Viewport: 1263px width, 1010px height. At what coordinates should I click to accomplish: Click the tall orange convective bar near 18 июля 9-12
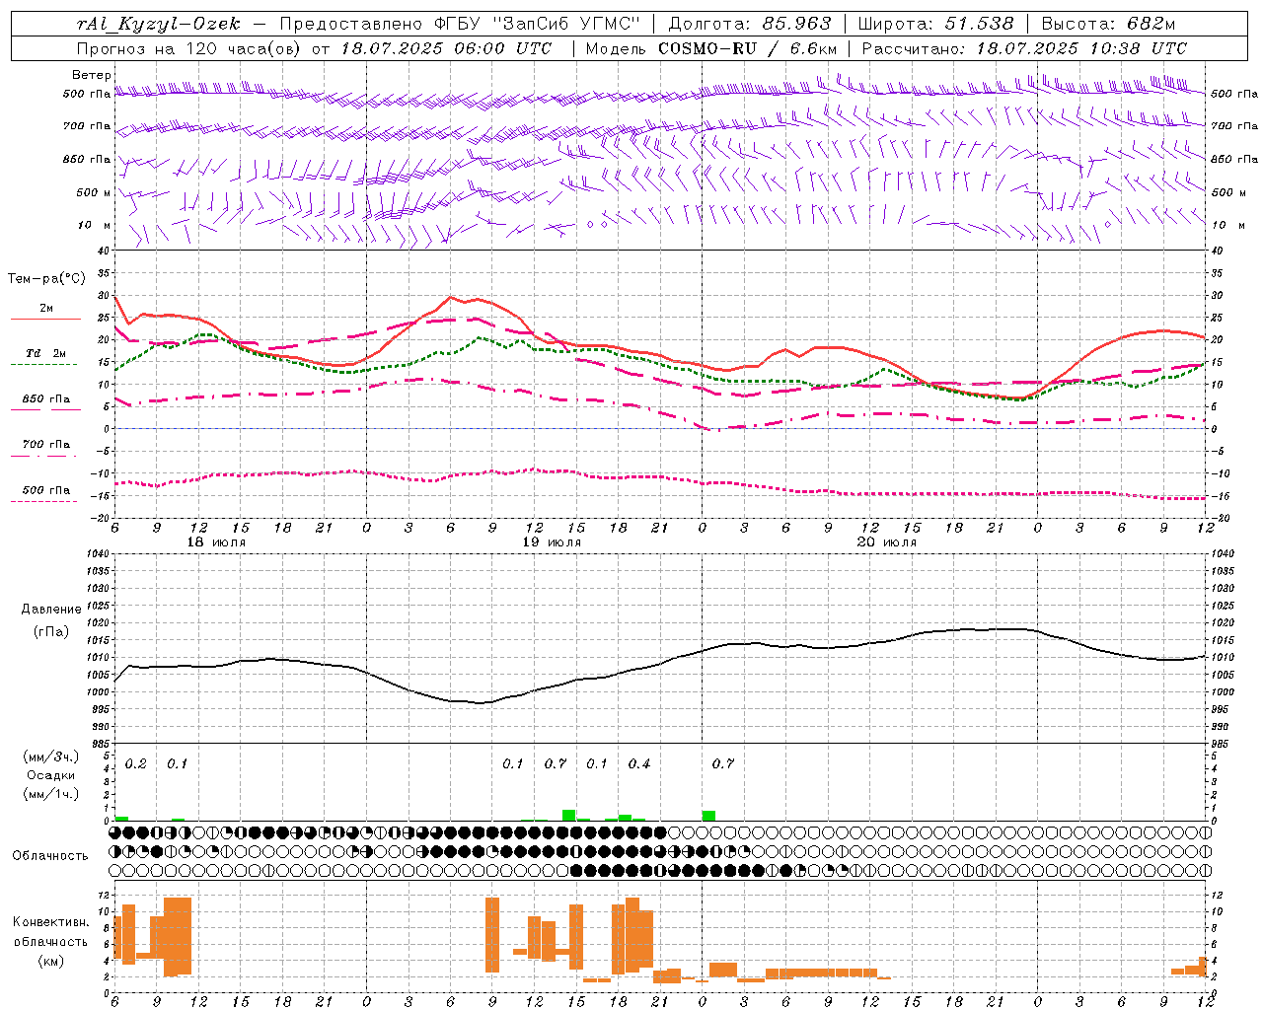178,936
